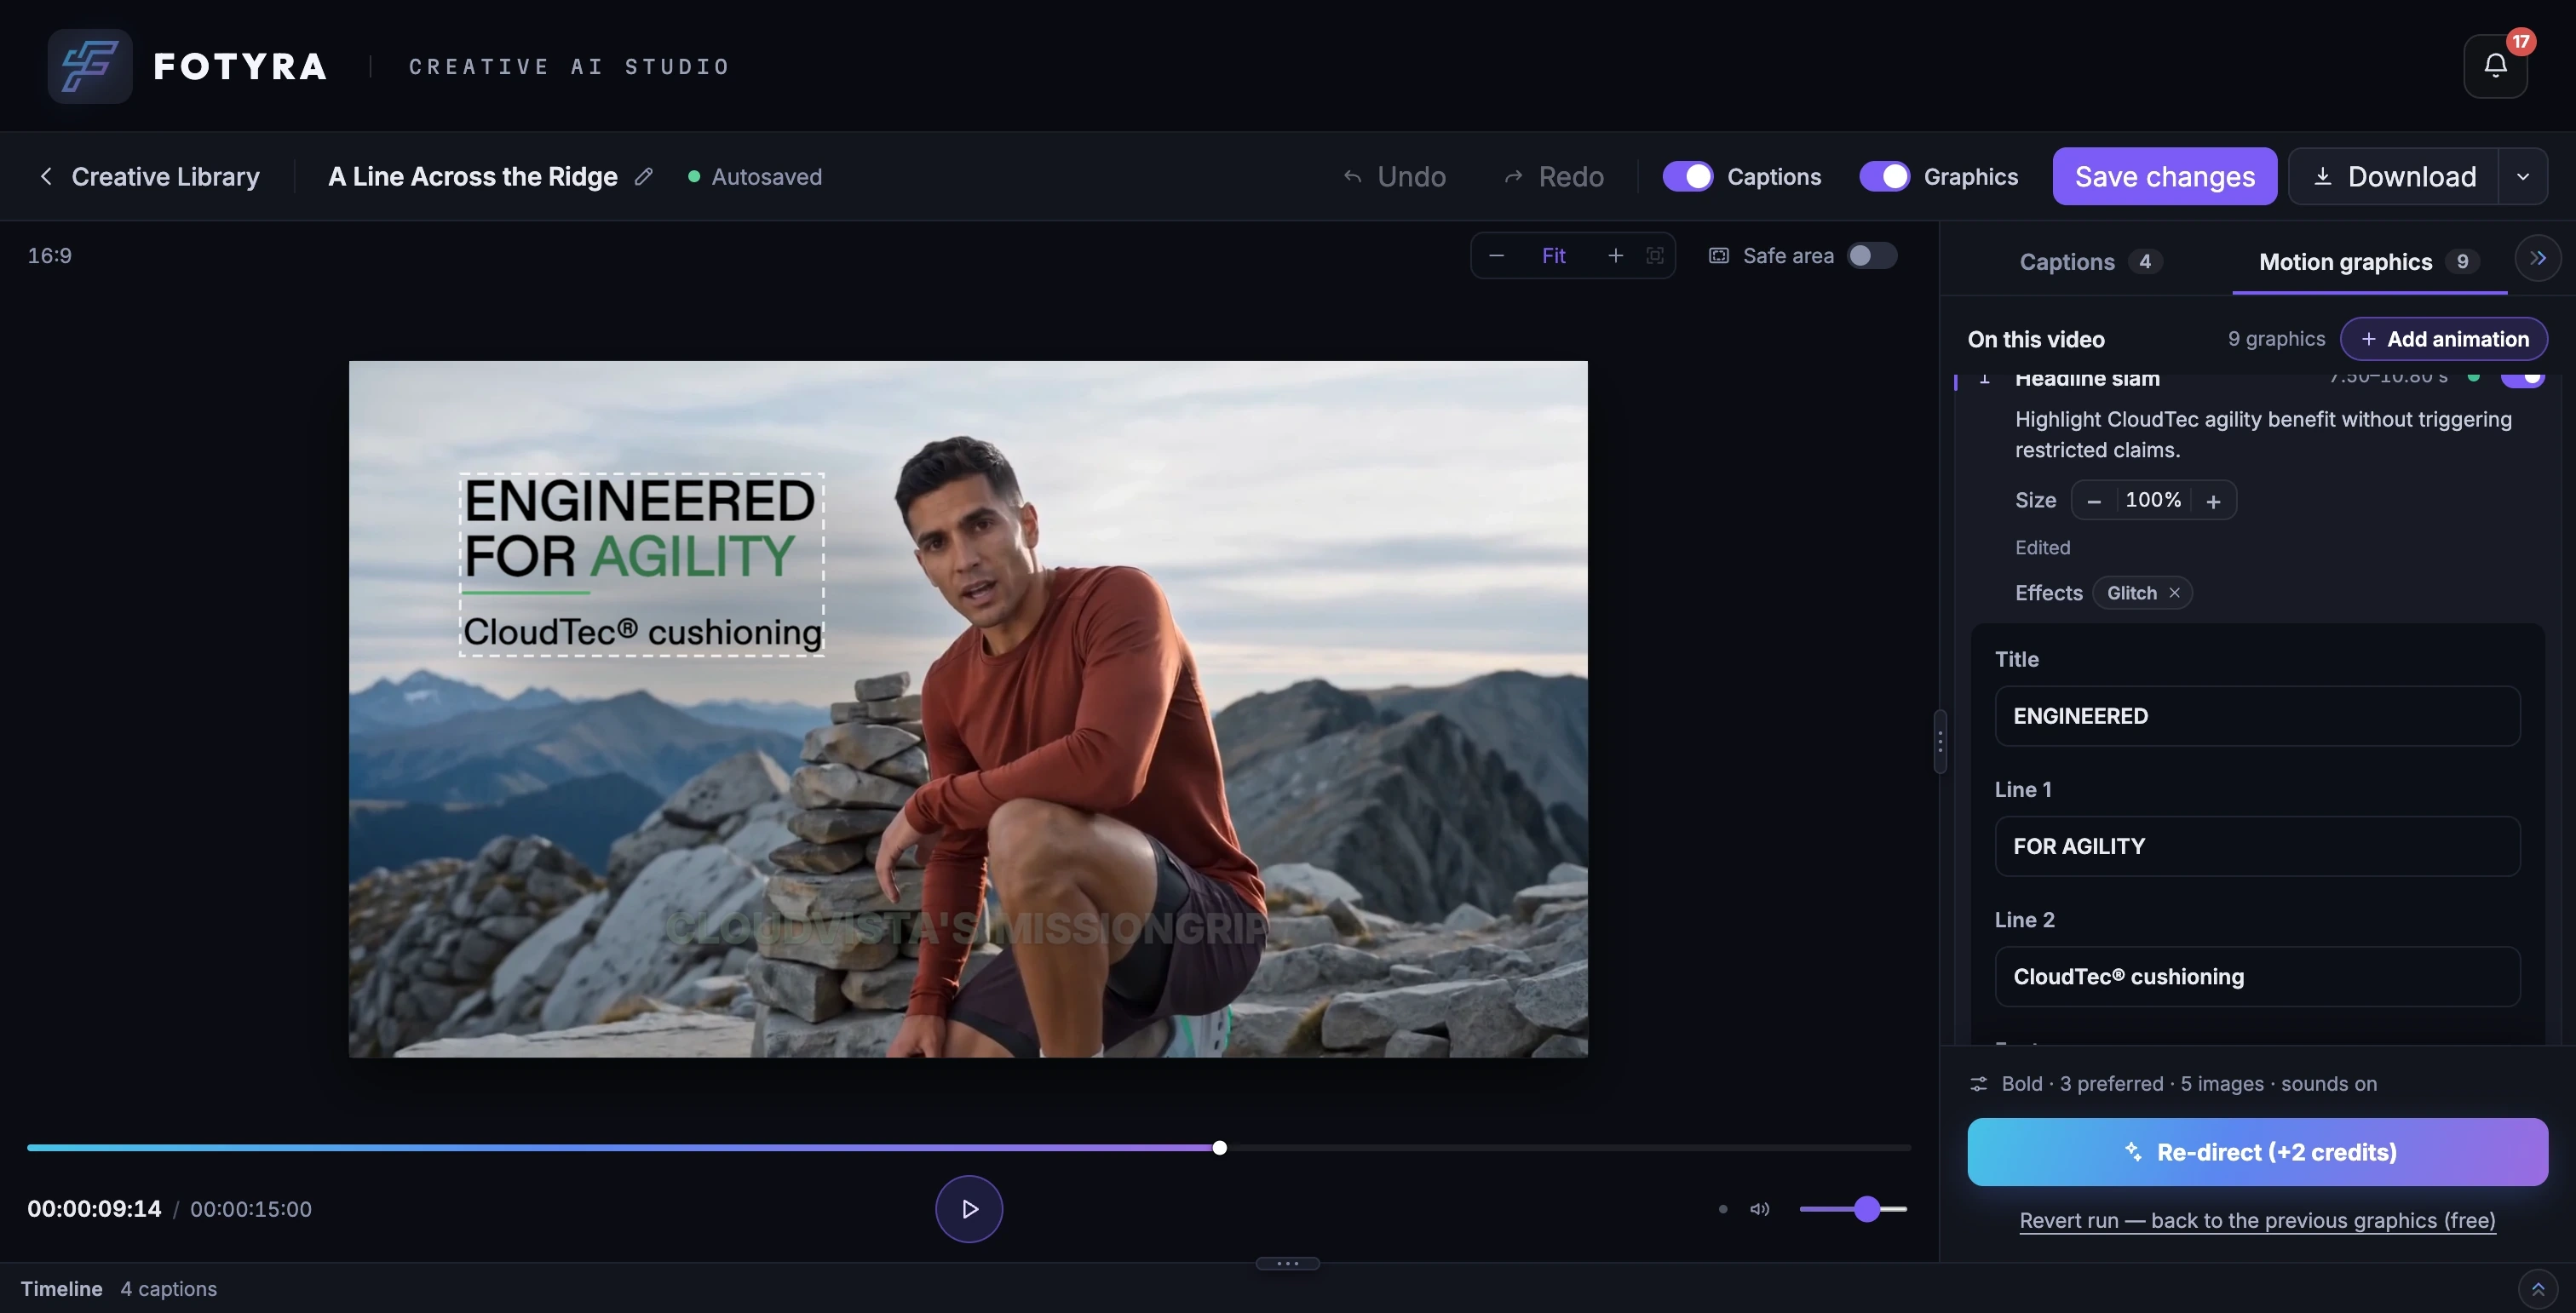Collapse the side panel with double chevron
The image size is (2576, 1313).
tap(2538, 259)
